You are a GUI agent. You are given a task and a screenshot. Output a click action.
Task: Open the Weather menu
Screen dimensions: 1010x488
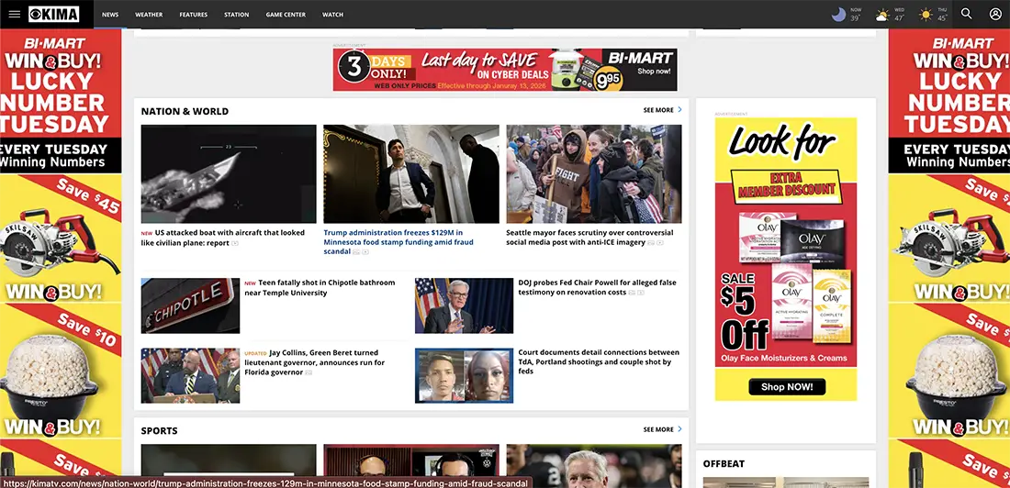(149, 14)
